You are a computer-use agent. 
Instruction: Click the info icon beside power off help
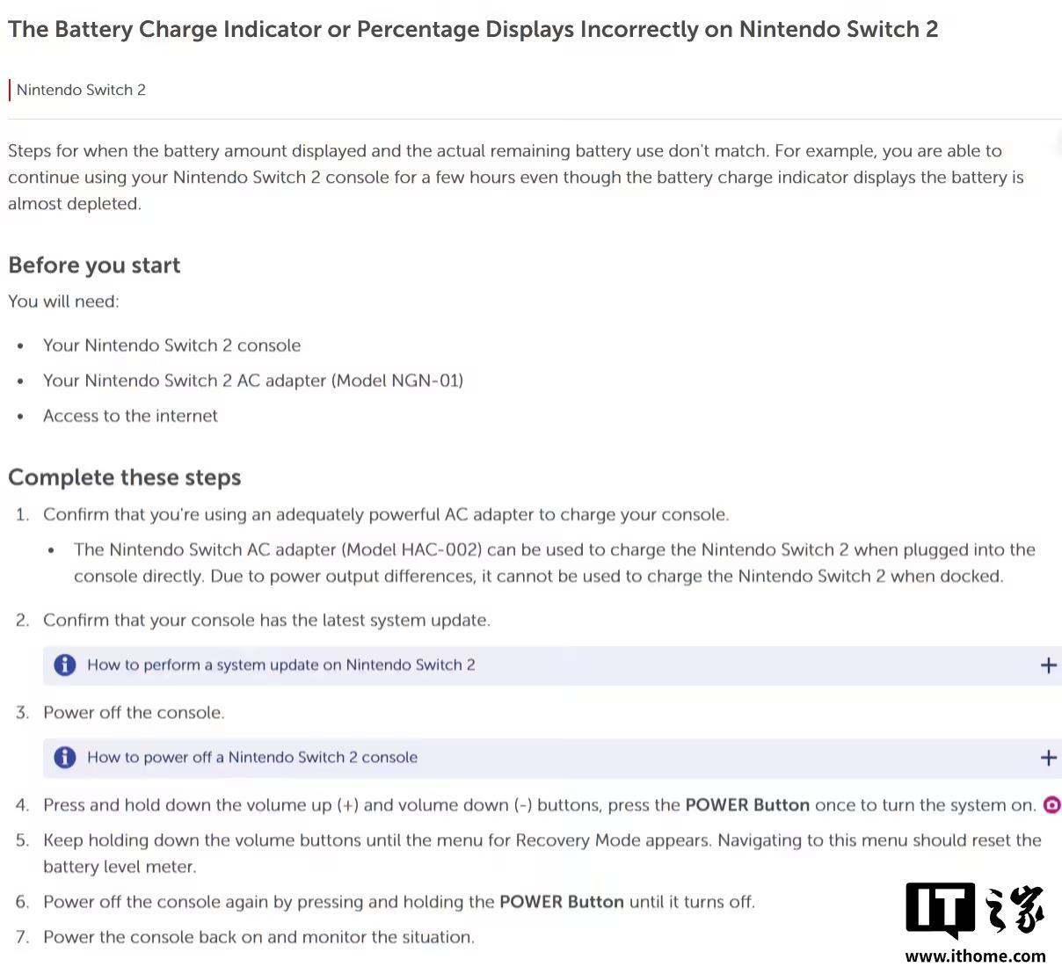[65, 758]
